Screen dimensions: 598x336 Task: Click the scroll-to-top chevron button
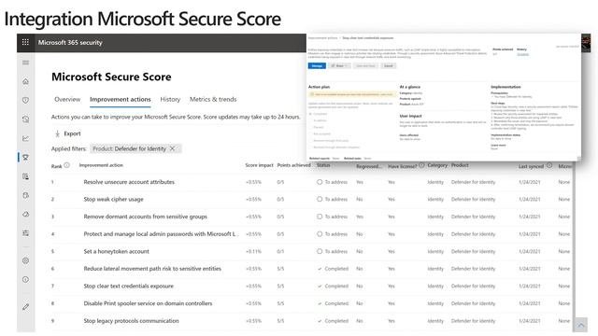coord(581,325)
